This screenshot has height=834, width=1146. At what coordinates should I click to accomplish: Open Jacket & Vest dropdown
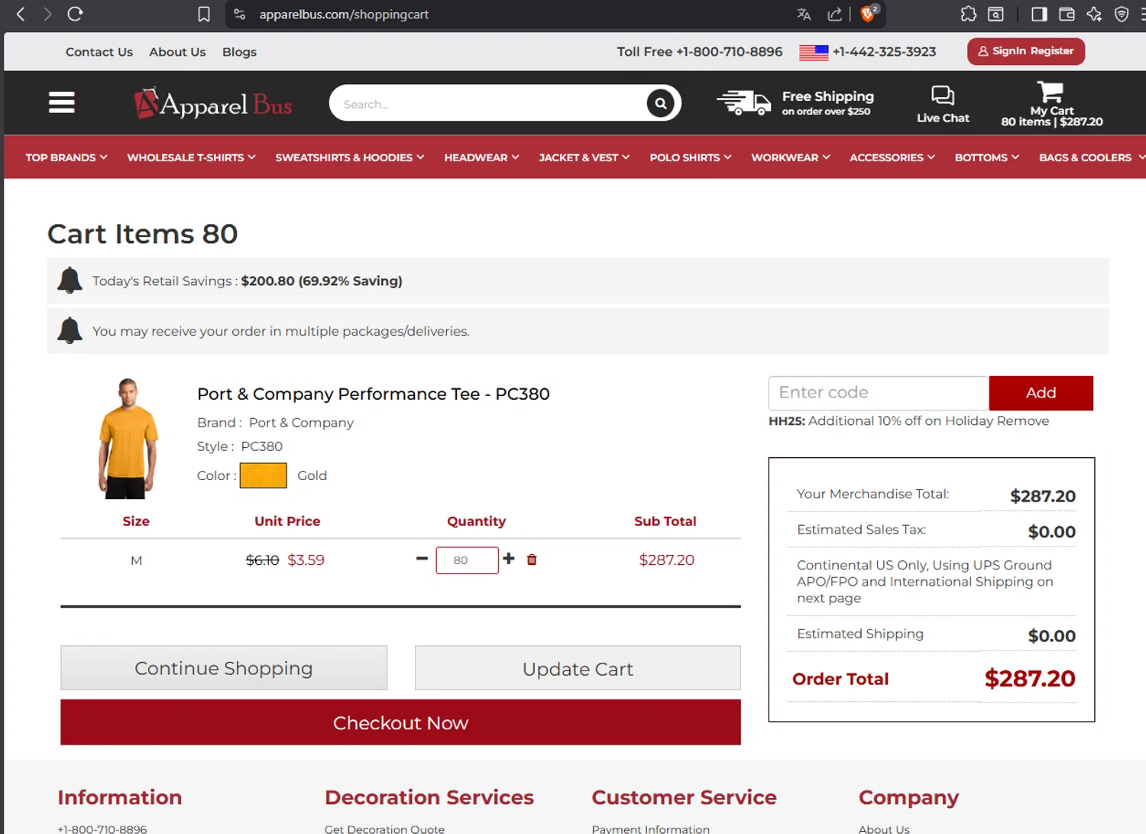[x=584, y=157]
